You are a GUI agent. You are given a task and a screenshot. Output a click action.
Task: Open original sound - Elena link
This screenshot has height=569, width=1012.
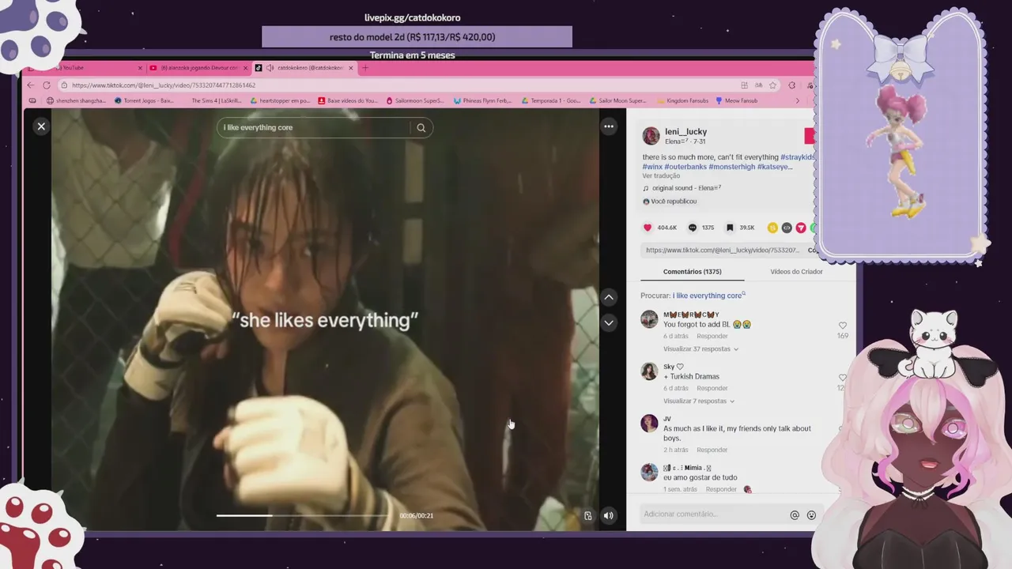tap(686, 189)
